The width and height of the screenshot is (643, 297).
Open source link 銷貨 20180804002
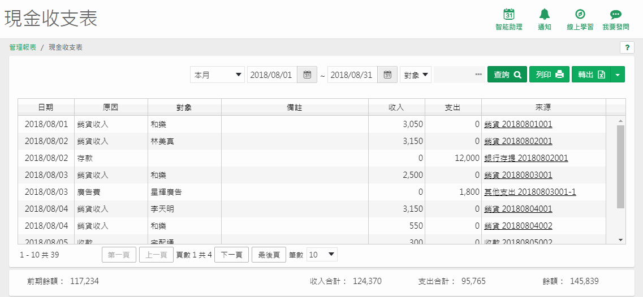point(518,226)
